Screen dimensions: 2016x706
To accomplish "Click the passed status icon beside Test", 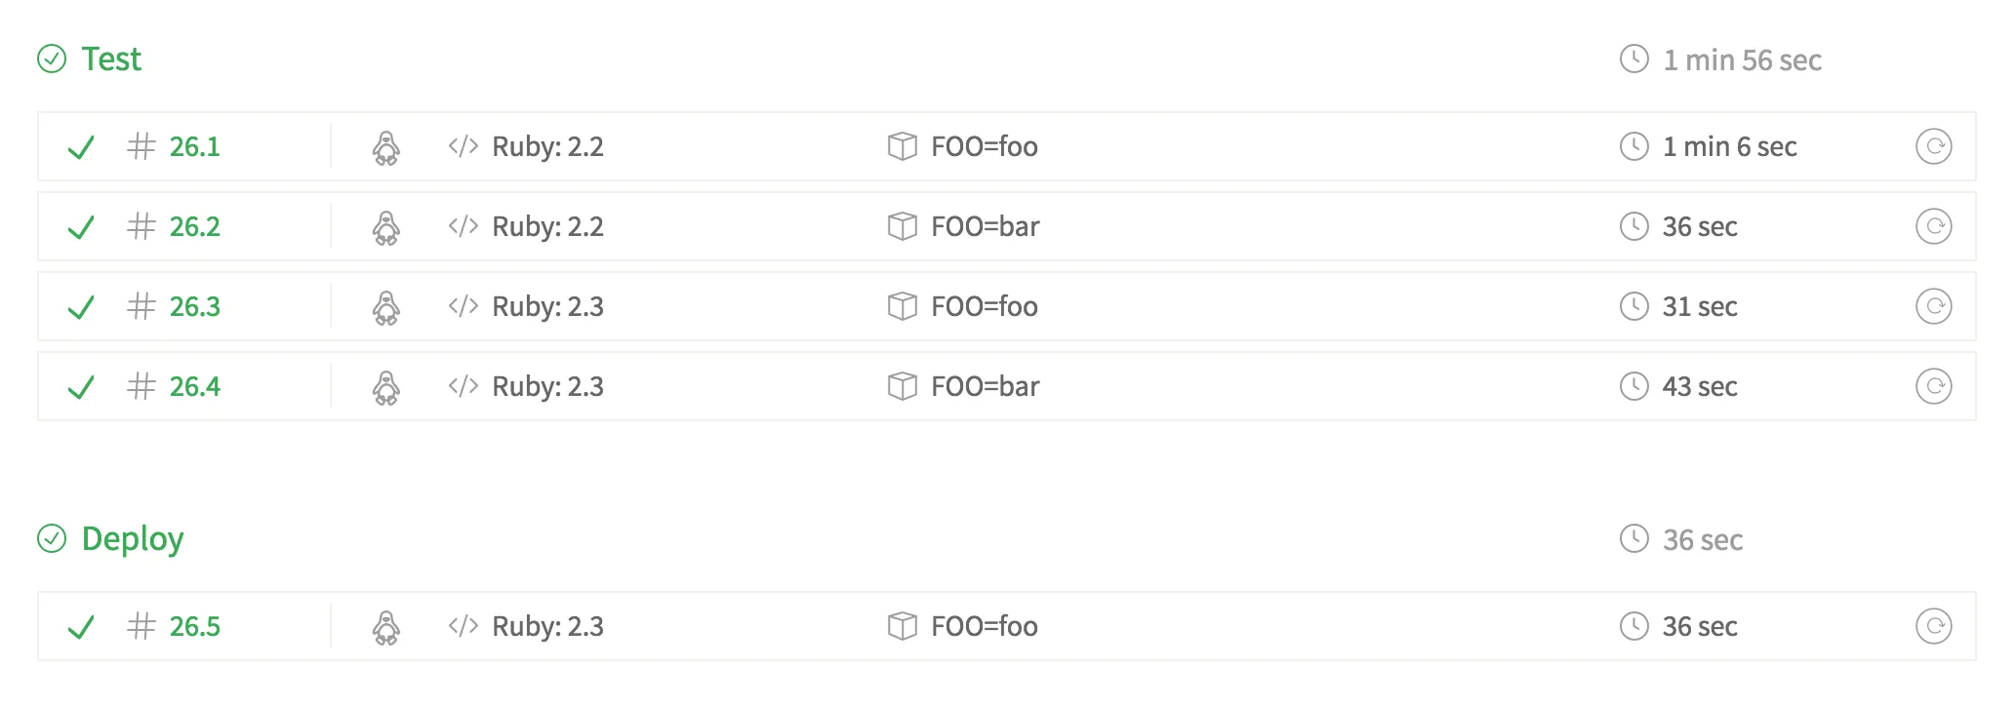I will 52,59.
